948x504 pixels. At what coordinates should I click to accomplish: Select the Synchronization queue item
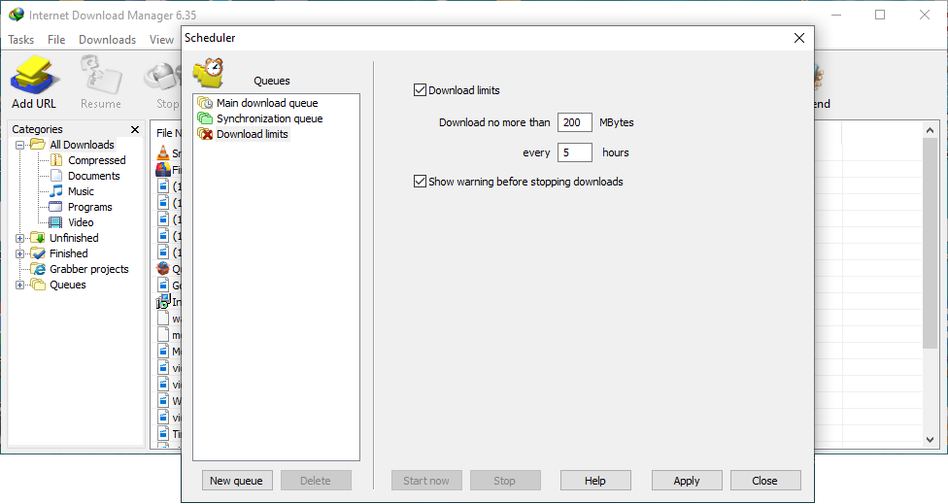[269, 118]
